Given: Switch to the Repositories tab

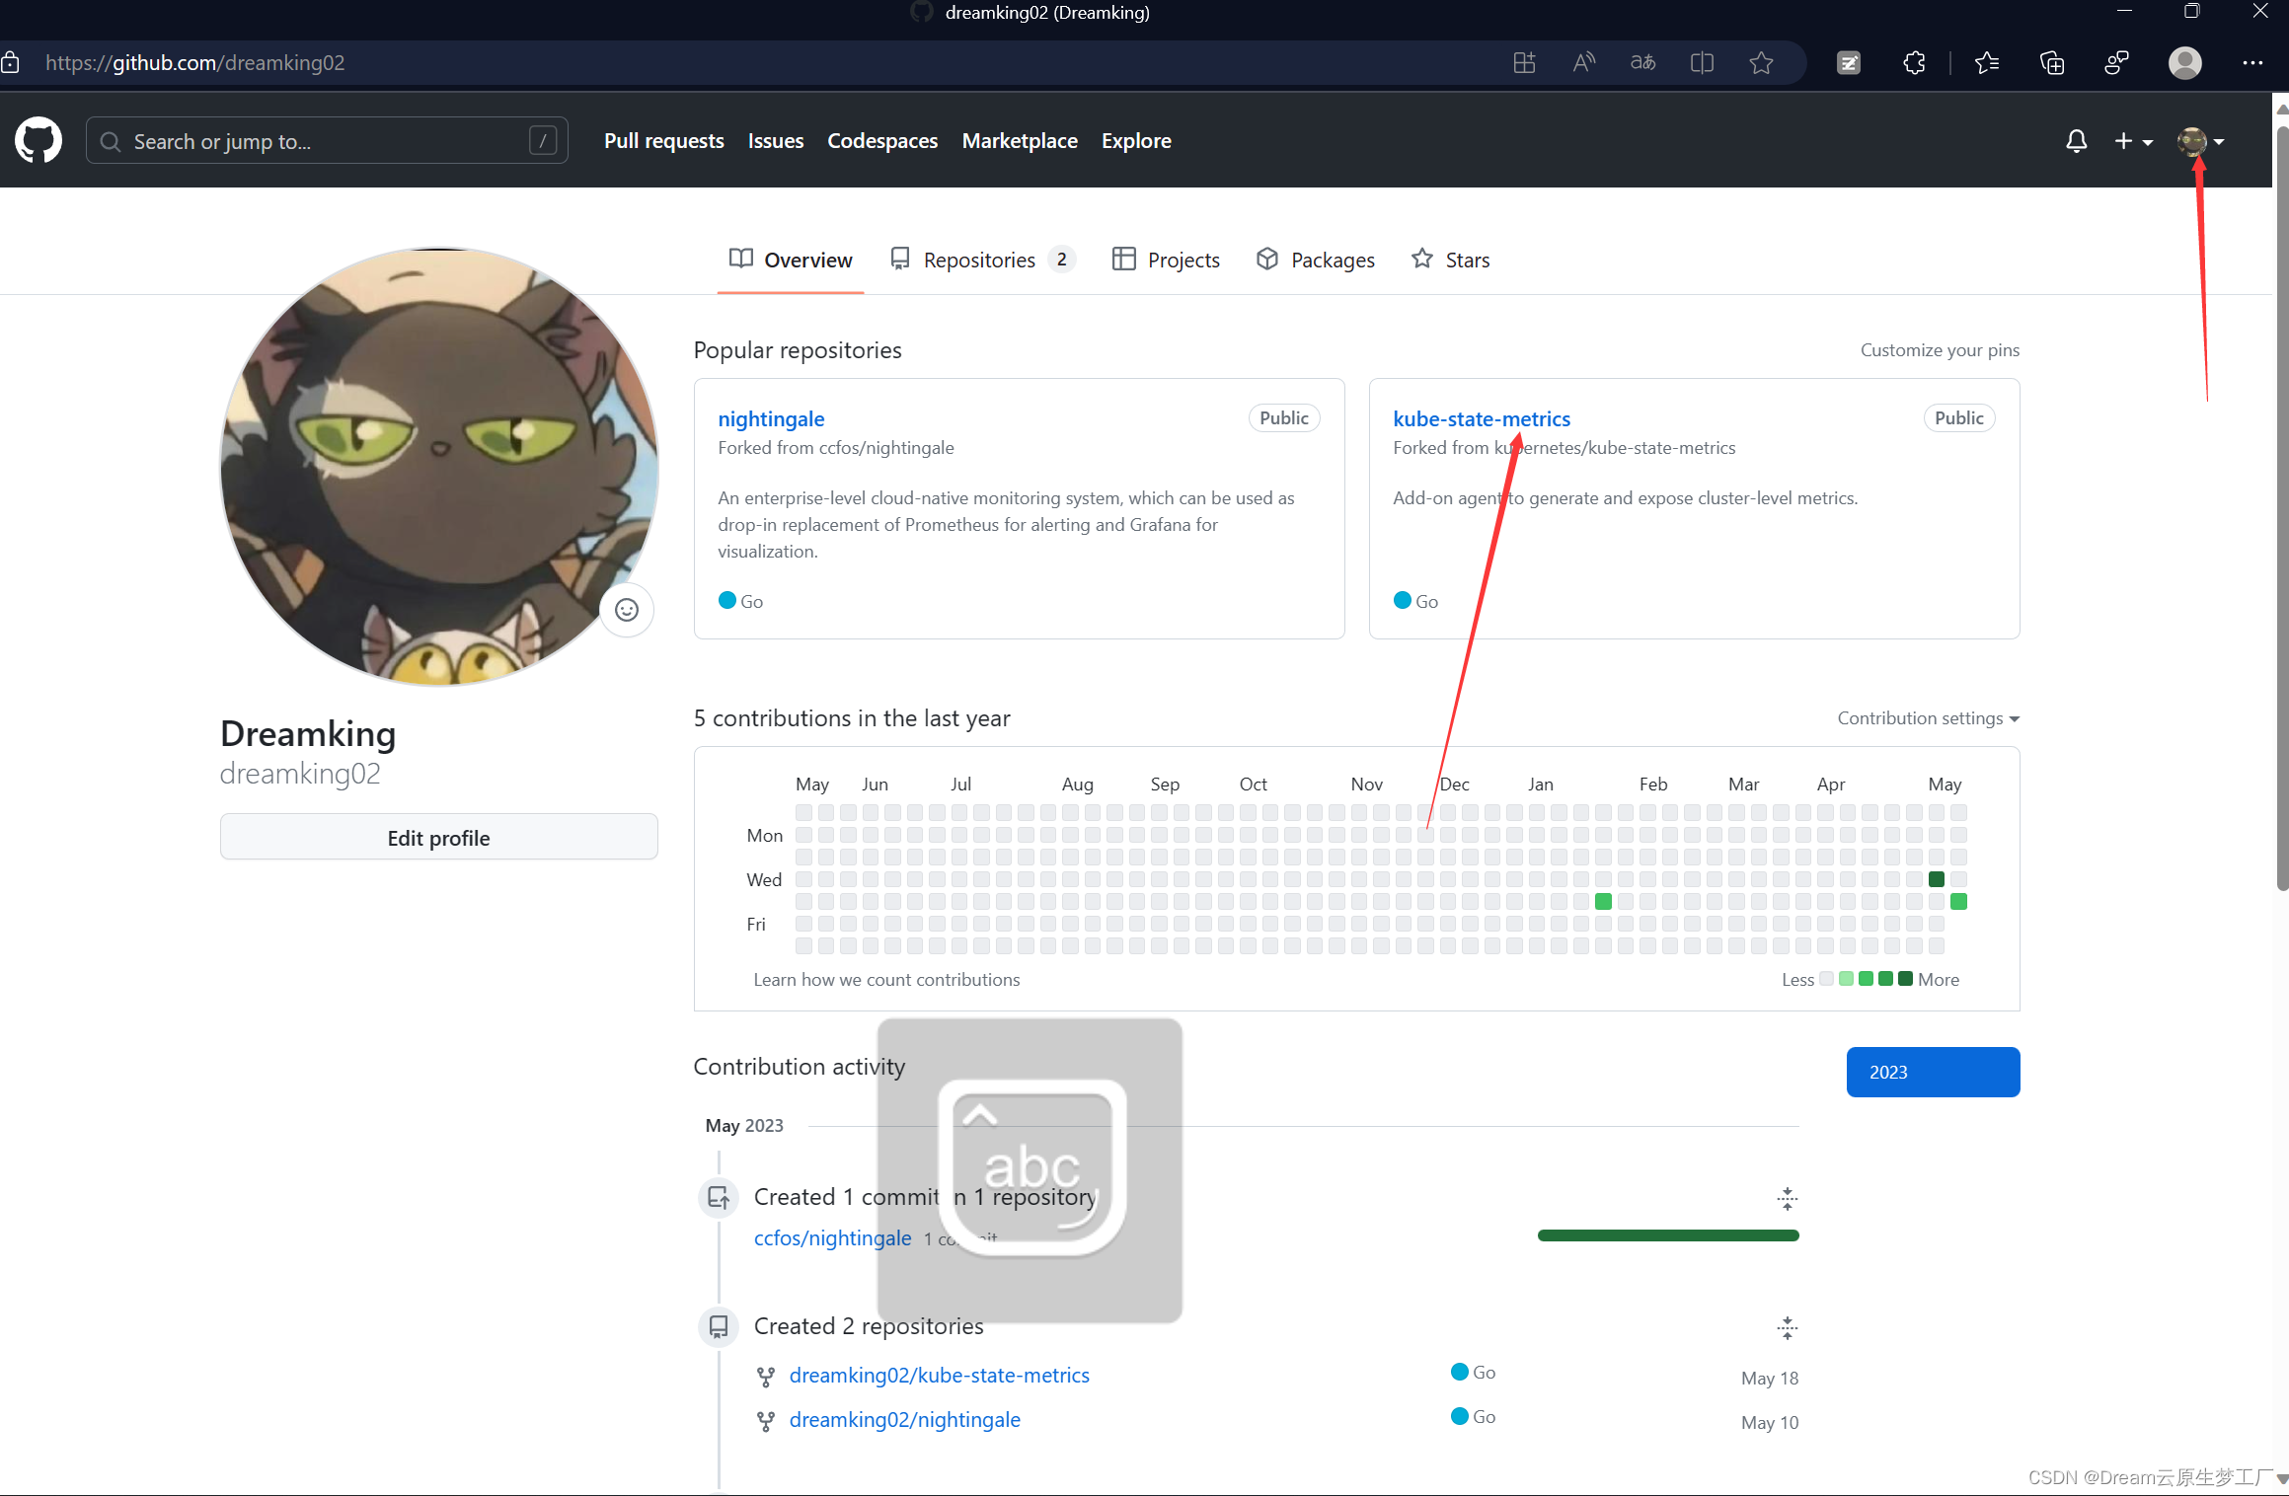Looking at the screenshot, I should (979, 260).
